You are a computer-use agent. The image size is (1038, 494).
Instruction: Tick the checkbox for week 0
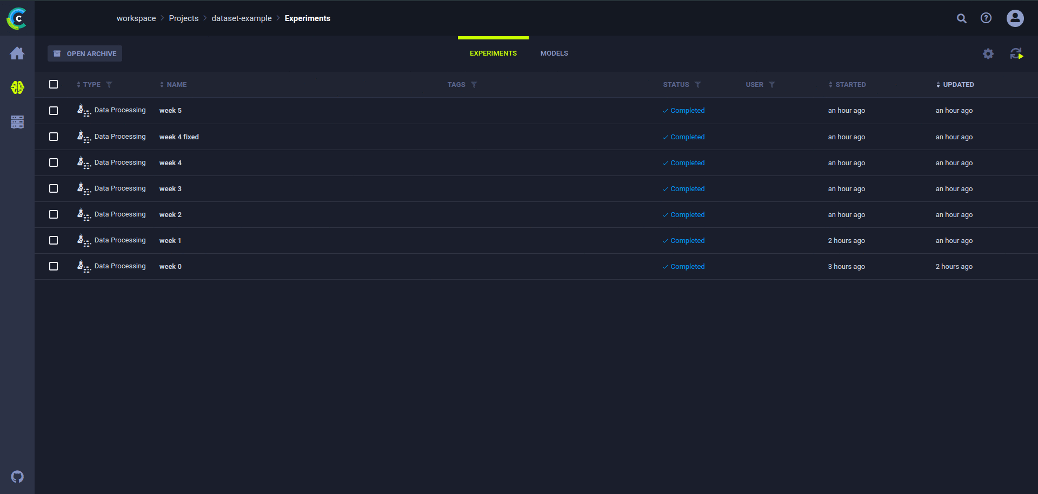[54, 266]
